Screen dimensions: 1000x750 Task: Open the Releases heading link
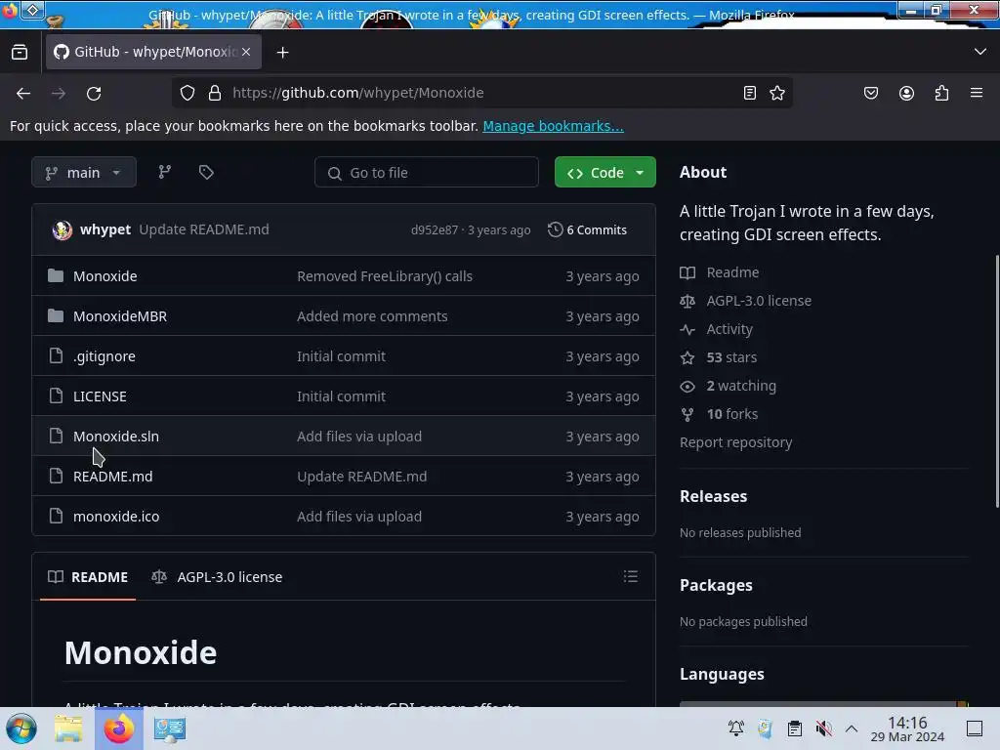click(713, 496)
